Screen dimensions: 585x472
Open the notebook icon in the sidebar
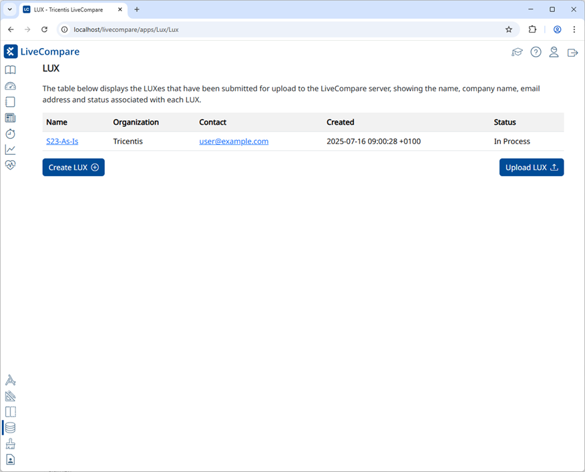pos(10,102)
